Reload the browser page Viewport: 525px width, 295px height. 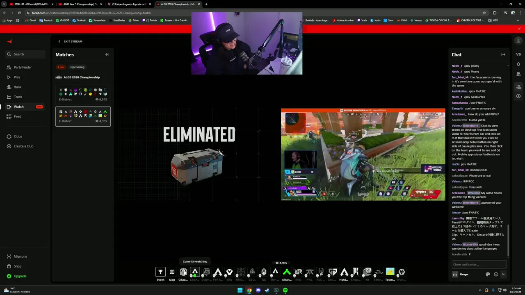(x=19, y=13)
